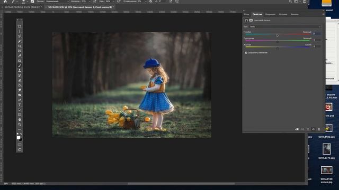Select the Lasso tool
The height and width of the screenshot is (190, 339).
coord(20,36)
